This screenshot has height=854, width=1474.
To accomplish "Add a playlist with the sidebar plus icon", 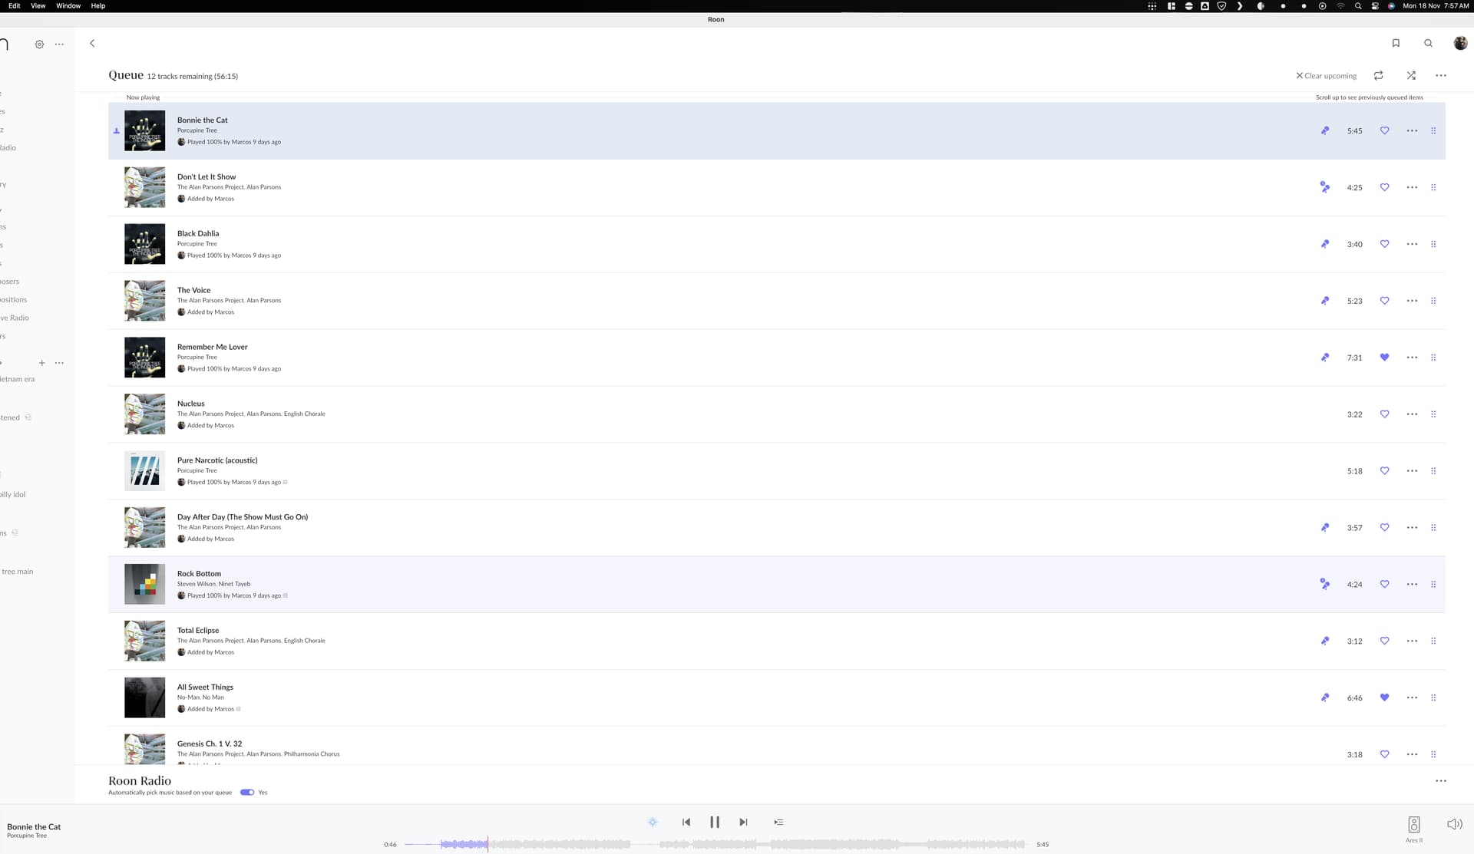I will tap(41, 363).
